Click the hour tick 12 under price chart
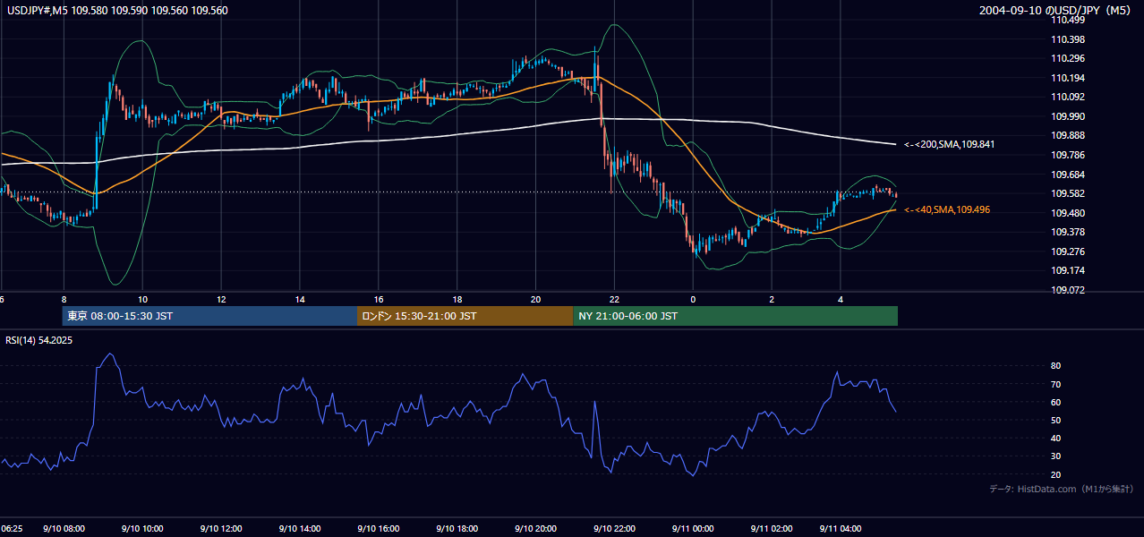The image size is (1144, 537). [x=221, y=299]
